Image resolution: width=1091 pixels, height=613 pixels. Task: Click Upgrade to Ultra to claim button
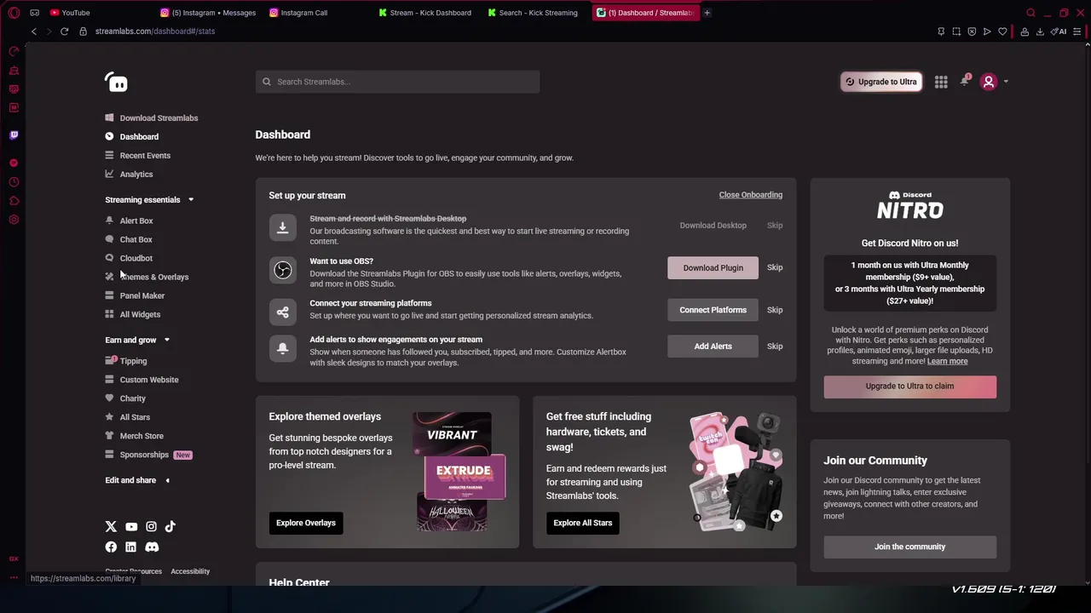(x=909, y=387)
